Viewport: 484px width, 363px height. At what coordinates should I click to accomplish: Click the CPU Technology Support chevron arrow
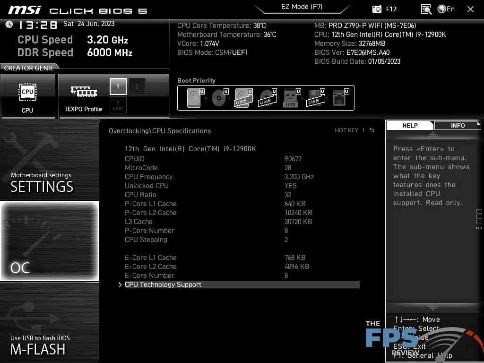point(120,285)
